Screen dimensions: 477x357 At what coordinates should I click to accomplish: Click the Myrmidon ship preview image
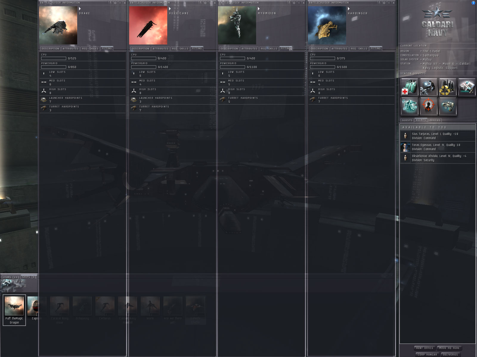(x=237, y=25)
